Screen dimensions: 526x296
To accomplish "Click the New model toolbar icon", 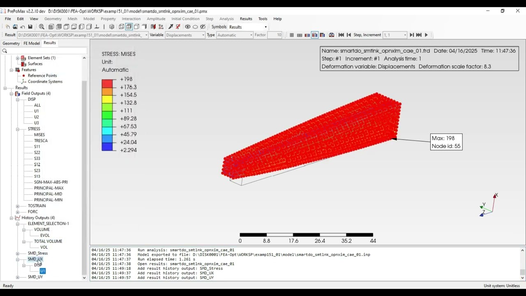I will pos(7,27).
